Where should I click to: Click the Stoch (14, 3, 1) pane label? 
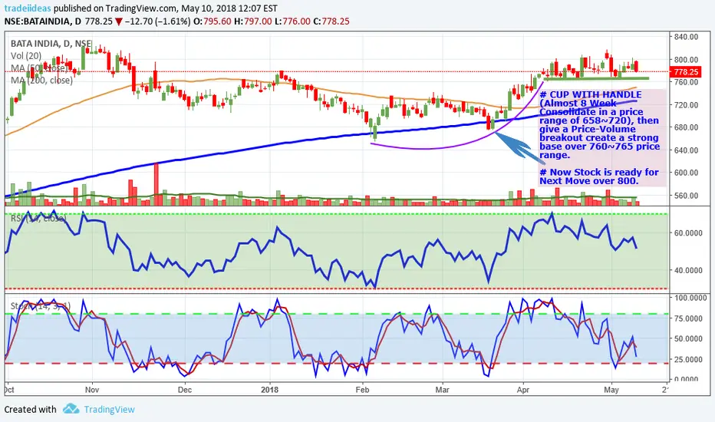tap(41, 305)
